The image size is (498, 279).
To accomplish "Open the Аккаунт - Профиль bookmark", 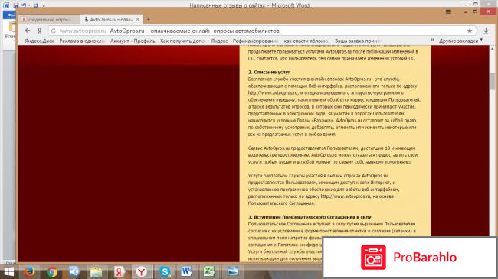I will pyautogui.click(x=133, y=41).
